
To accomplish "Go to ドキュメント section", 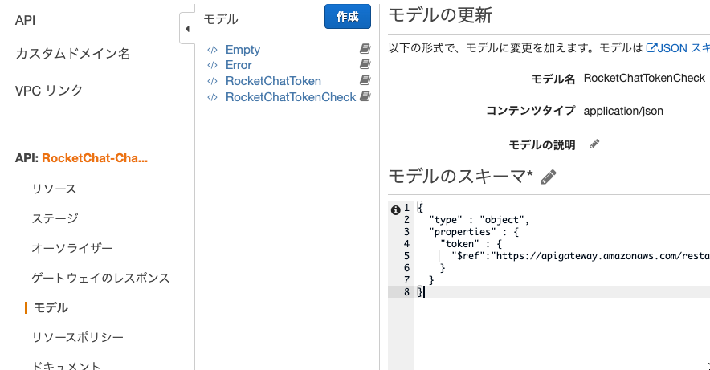I will click(x=66, y=364).
